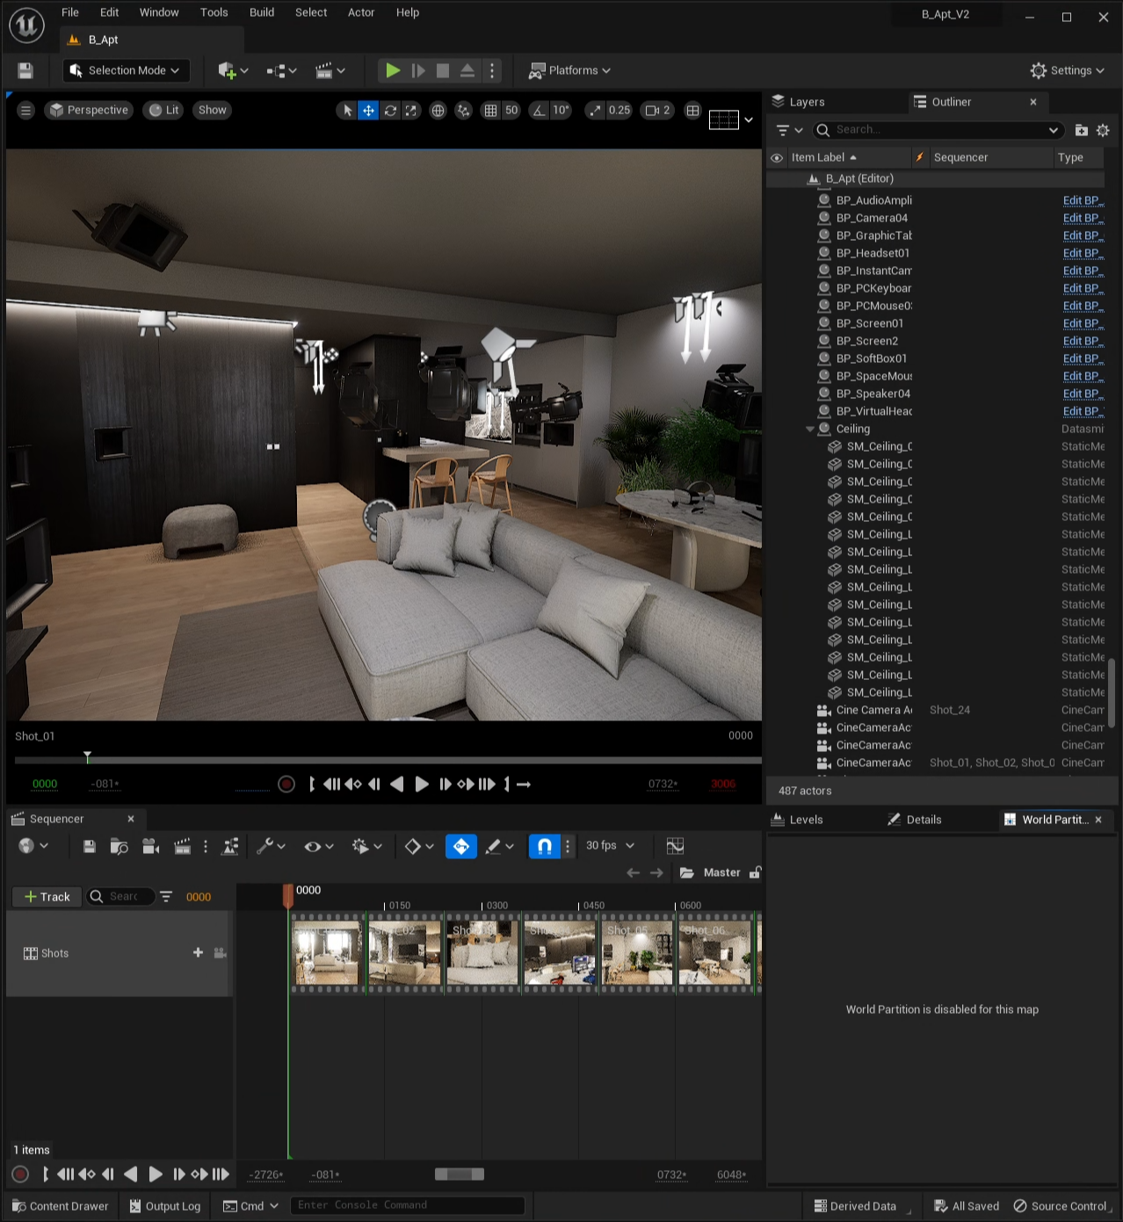Screen dimensions: 1123x1222
Task: Open the Selection Mode dropdown
Action: click(125, 70)
